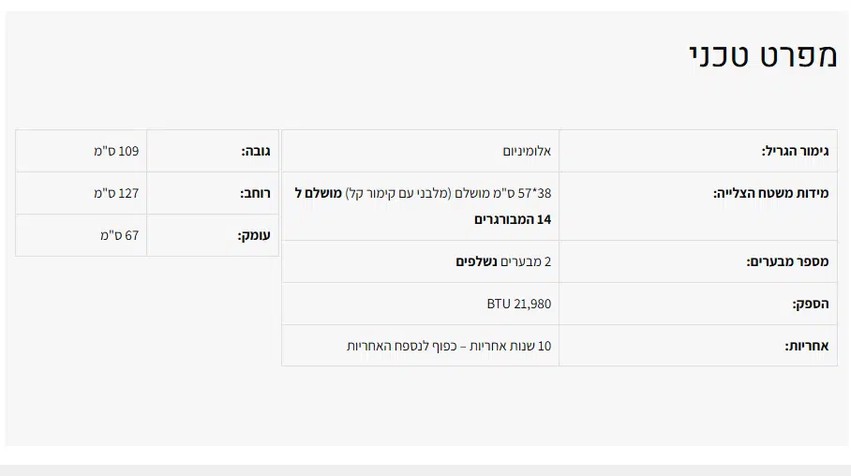
Task: Click the '2 מבערים' value text
Action: (x=526, y=261)
